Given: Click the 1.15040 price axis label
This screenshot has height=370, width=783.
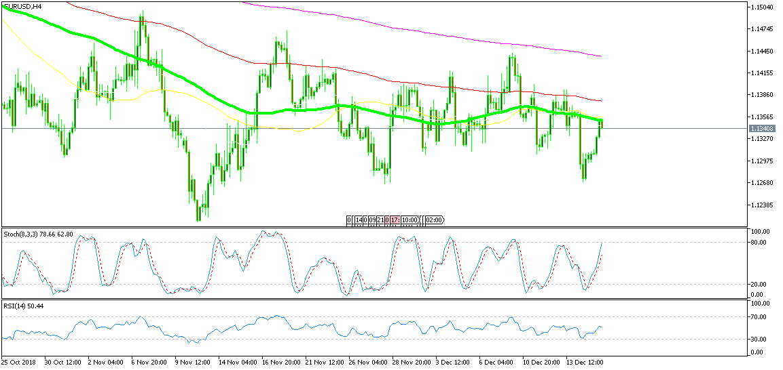Looking at the screenshot, I should (761, 7).
